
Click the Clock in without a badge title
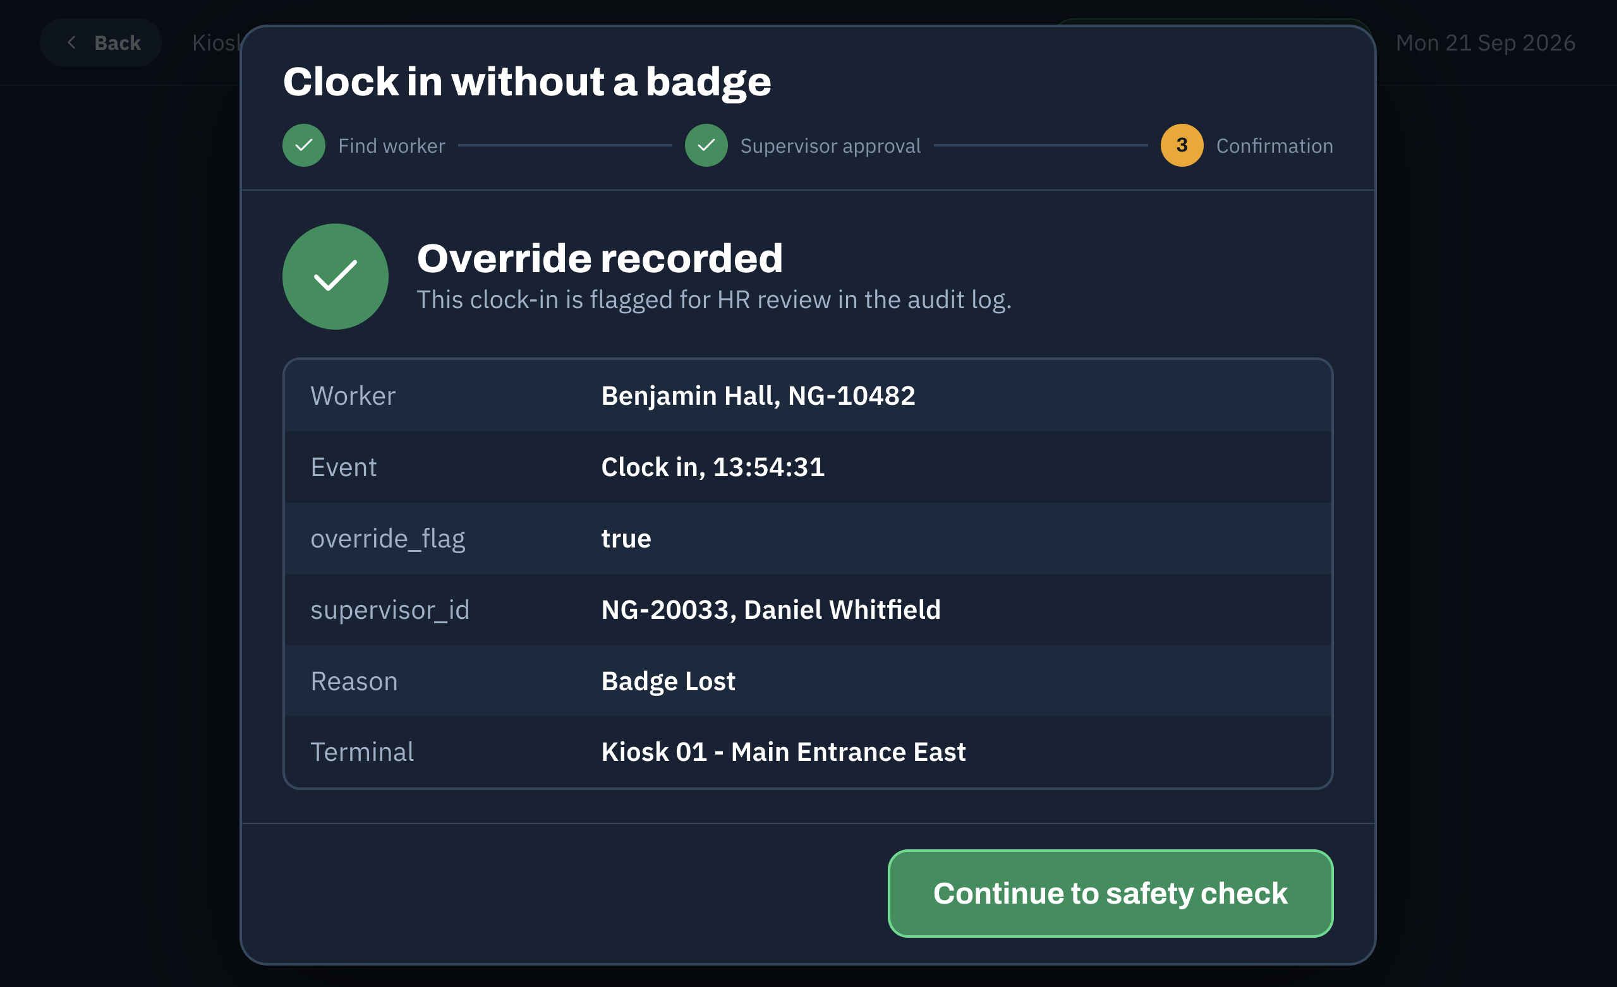pyautogui.click(x=527, y=82)
